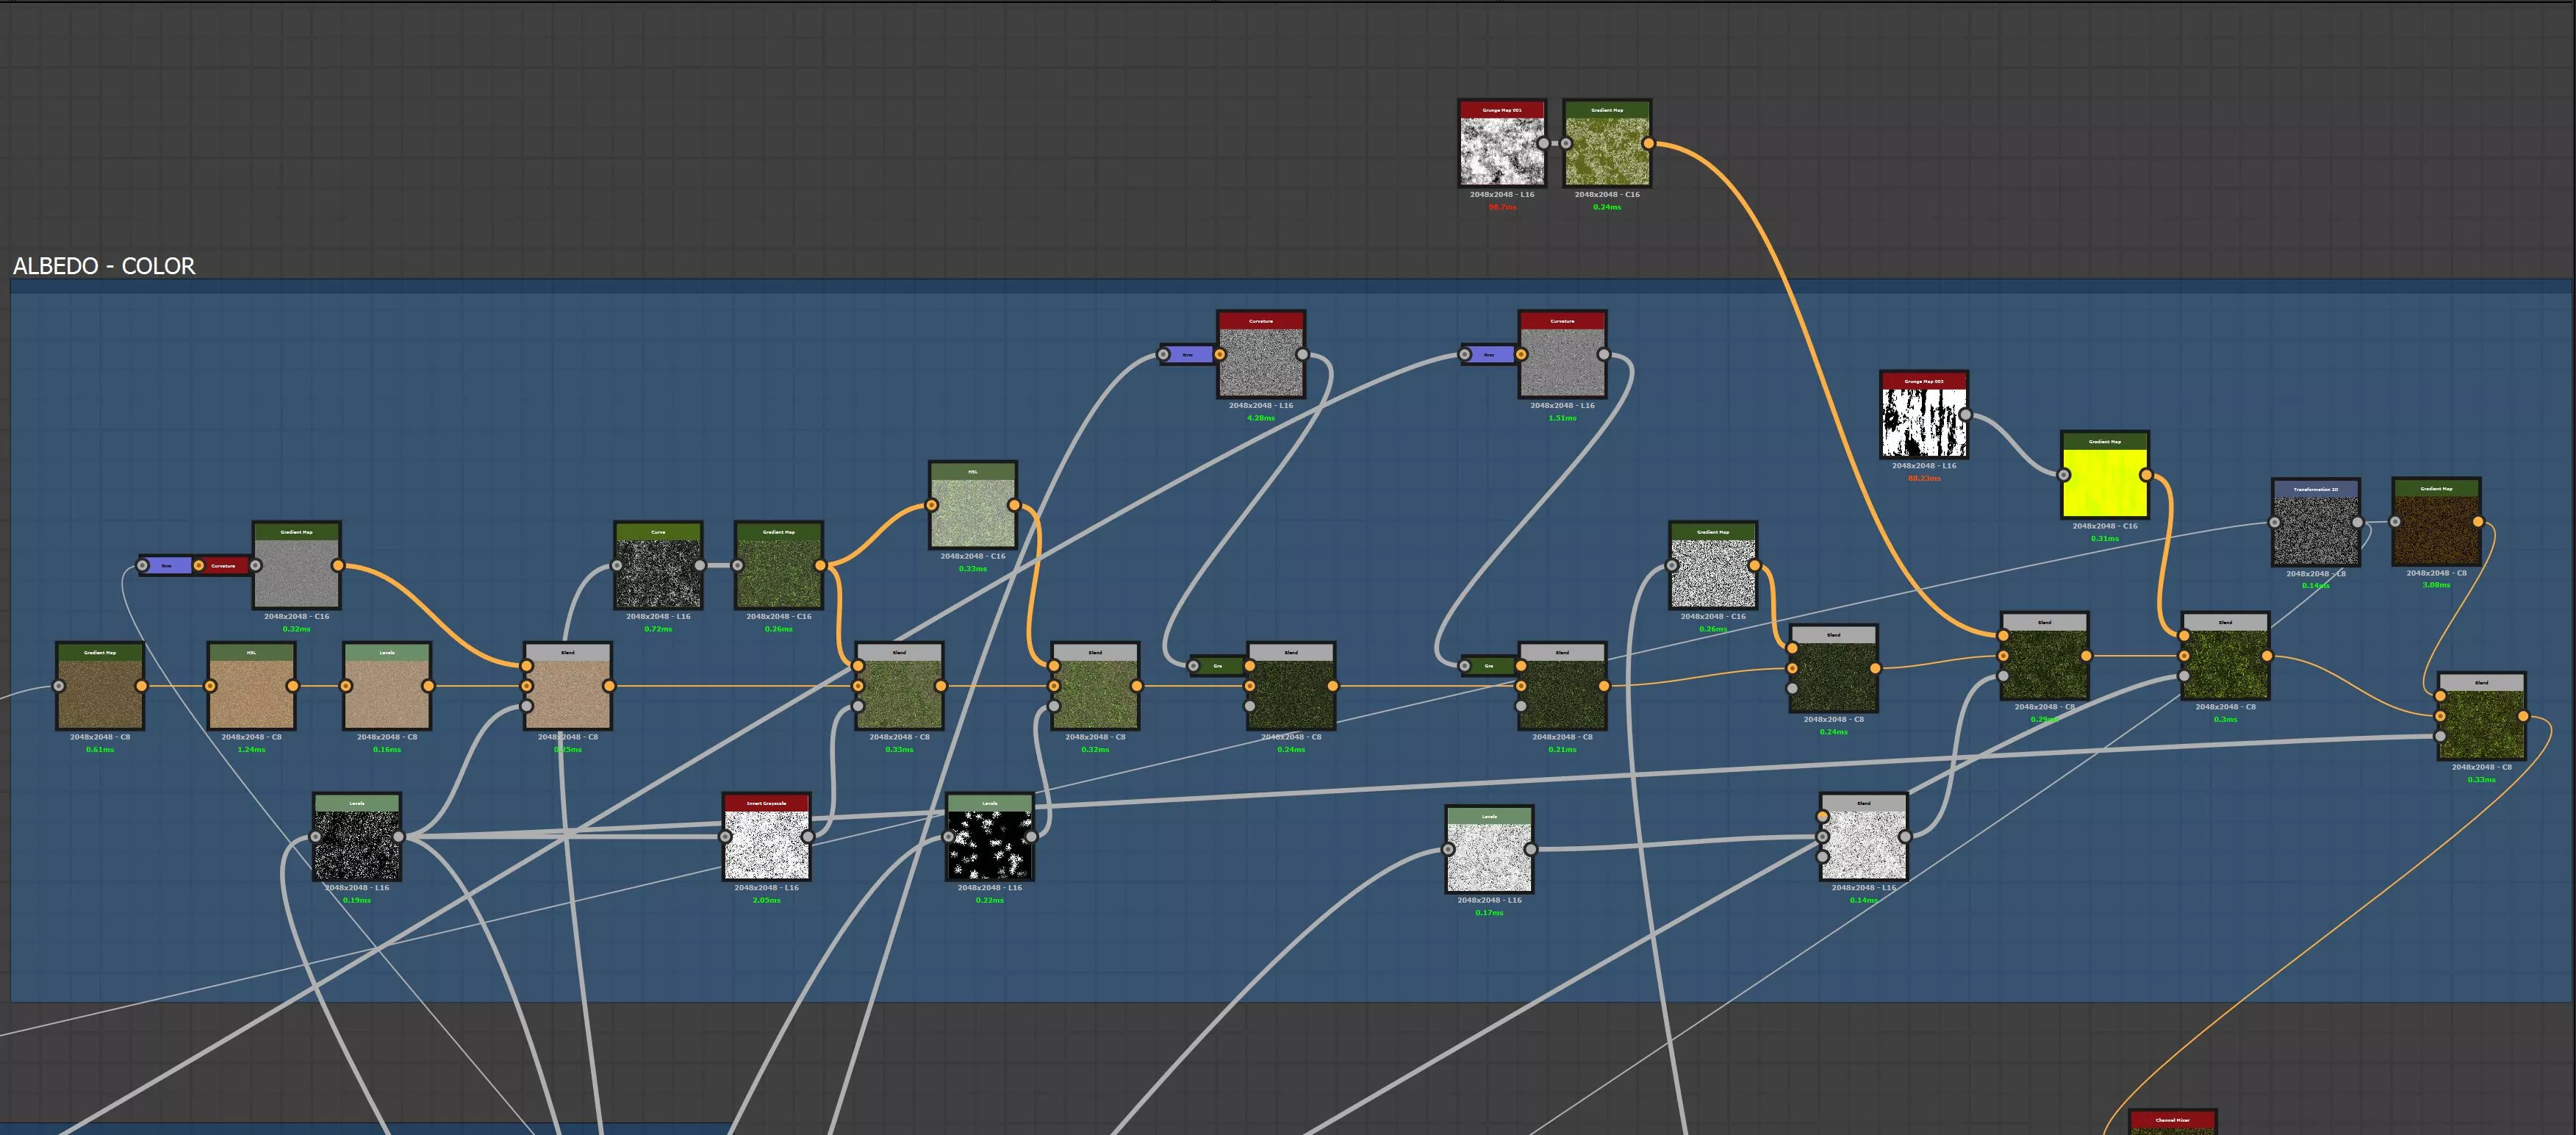
Task: Click the ALBEDO - COLOR frame title
Action: pos(104,266)
